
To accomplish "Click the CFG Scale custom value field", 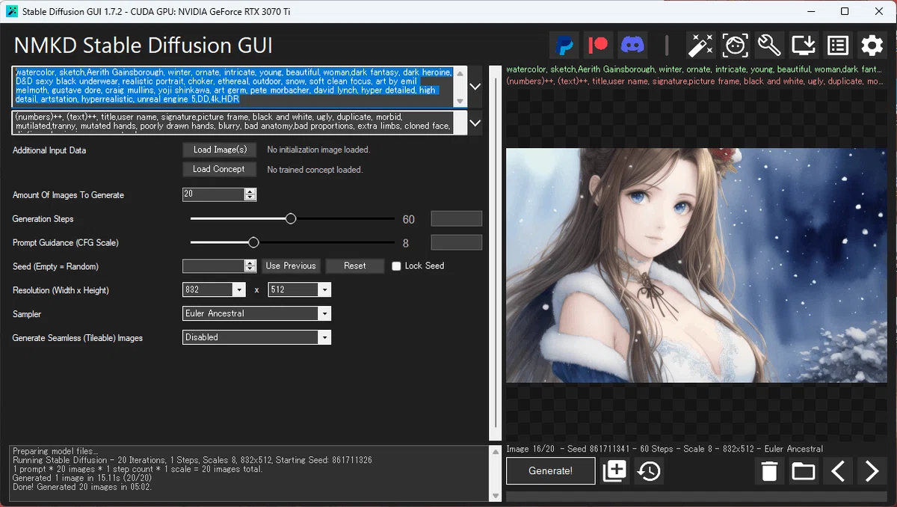I will click(457, 242).
